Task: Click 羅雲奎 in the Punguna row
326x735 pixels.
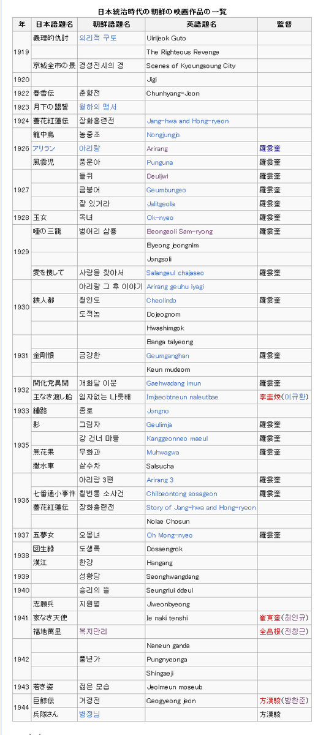Action: [x=270, y=163]
